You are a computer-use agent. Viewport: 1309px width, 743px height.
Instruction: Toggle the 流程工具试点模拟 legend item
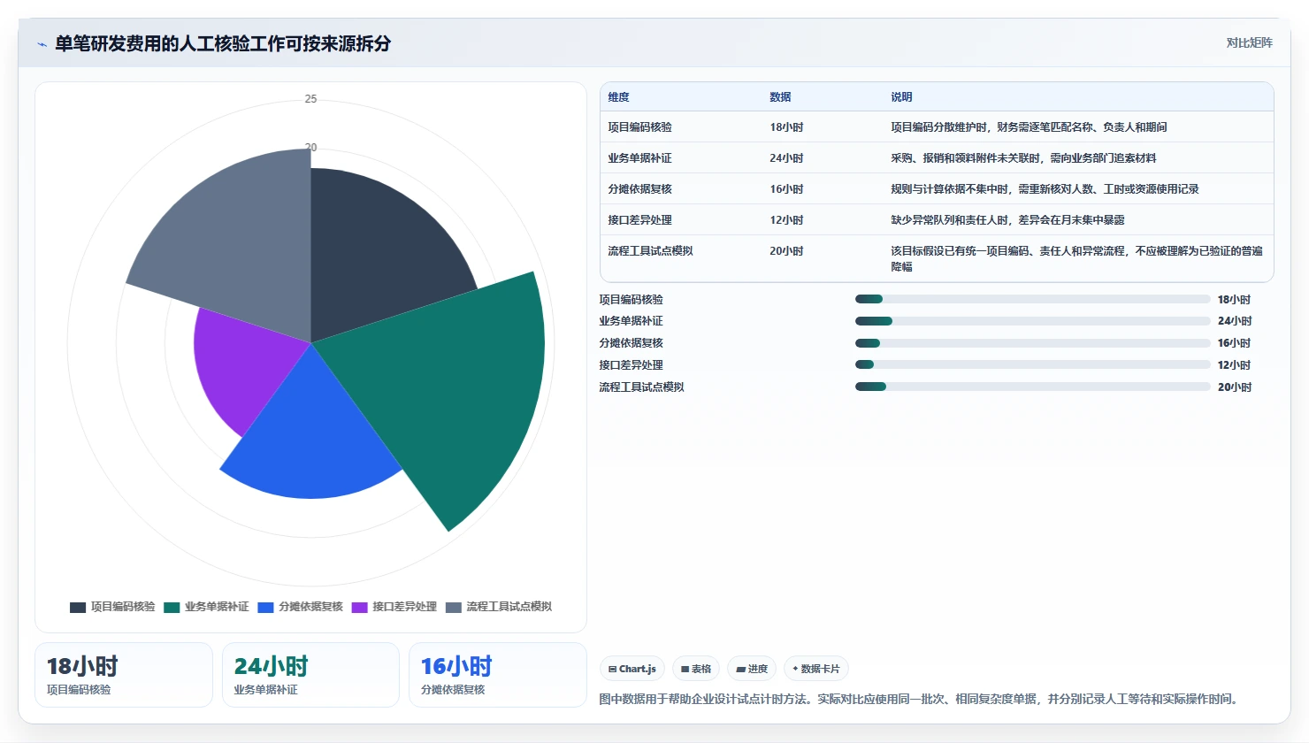(x=499, y=607)
